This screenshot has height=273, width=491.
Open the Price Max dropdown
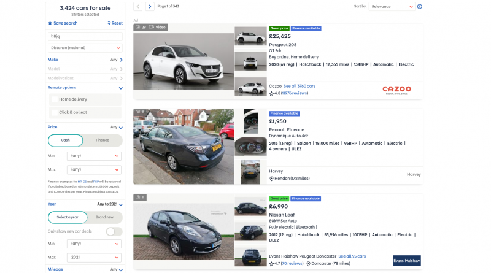click(x=95, y=170)
